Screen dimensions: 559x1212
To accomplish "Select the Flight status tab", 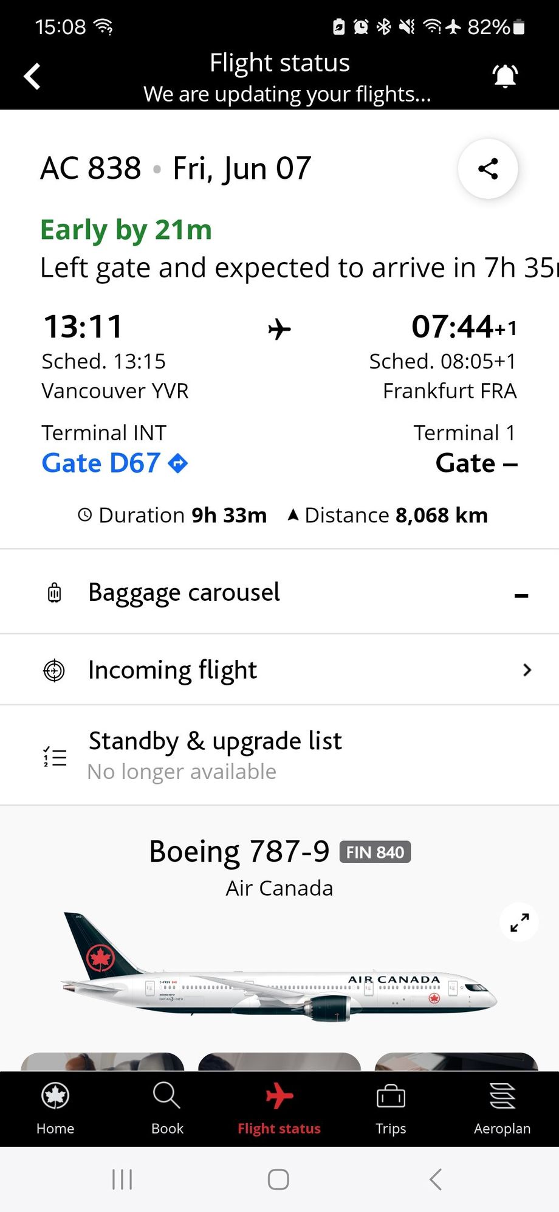I will pos(279,1109).
